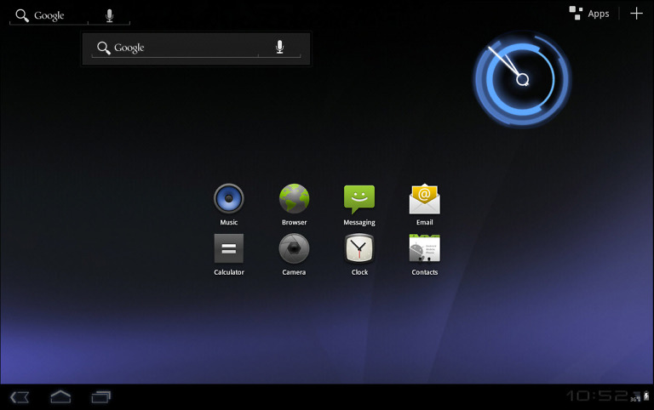This screenshot has height=410, width=654.
Task: Open the status bar digital clock
Action: (x=596, y=396)
